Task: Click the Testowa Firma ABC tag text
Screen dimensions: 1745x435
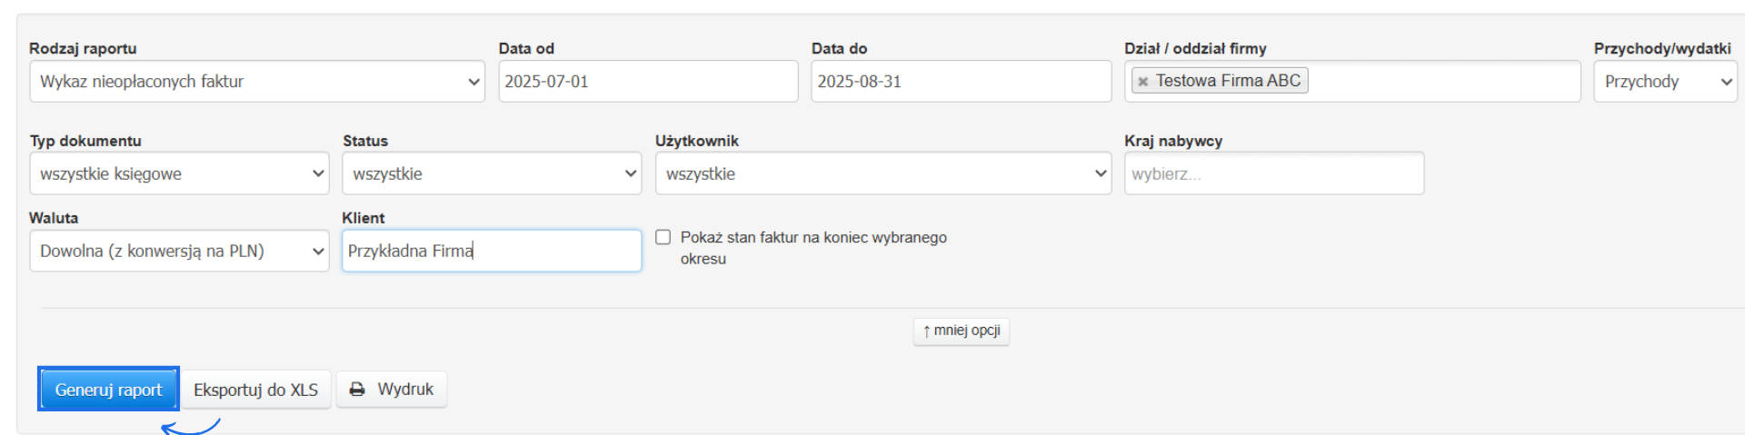Action: (x=1228, y=81)
